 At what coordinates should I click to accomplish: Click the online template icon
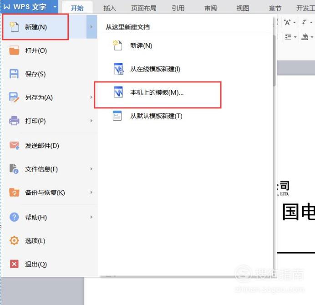118,69
